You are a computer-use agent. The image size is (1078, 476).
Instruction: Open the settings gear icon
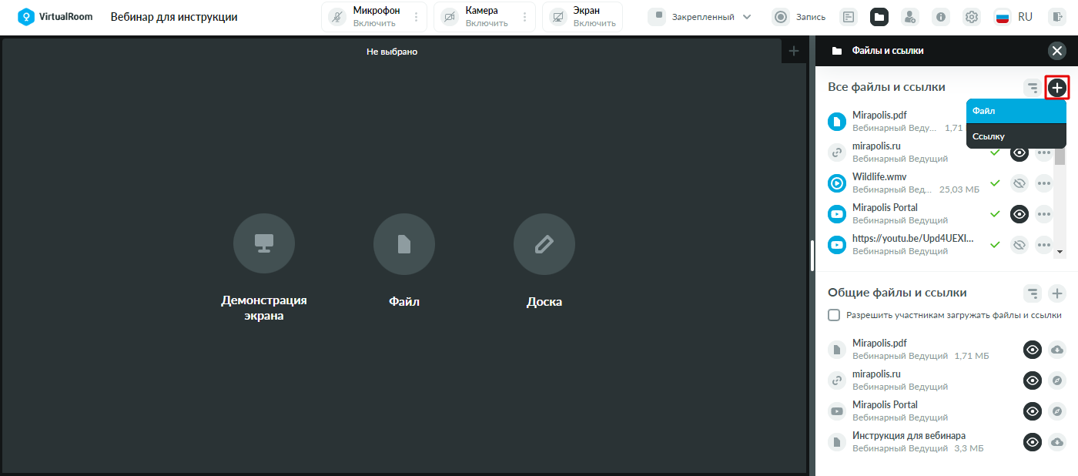click(972, 17)
